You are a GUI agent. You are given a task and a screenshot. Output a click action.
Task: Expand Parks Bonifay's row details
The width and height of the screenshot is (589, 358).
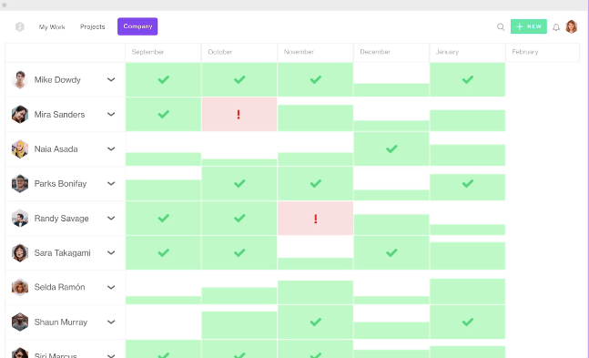tap(111, 183)
